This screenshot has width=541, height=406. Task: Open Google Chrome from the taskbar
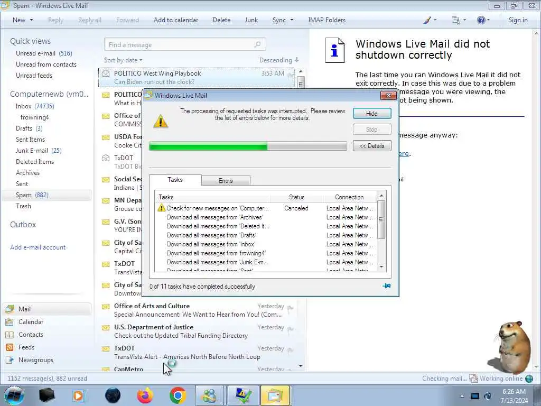pyautogui.click(x=178, y=395)
